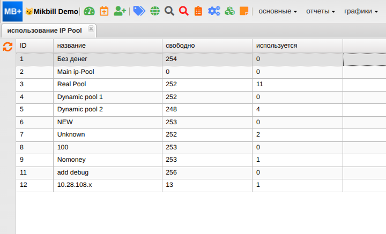Close the использование IP Pool tab
This screenshot has height=234, width=386.
point(91,29)
